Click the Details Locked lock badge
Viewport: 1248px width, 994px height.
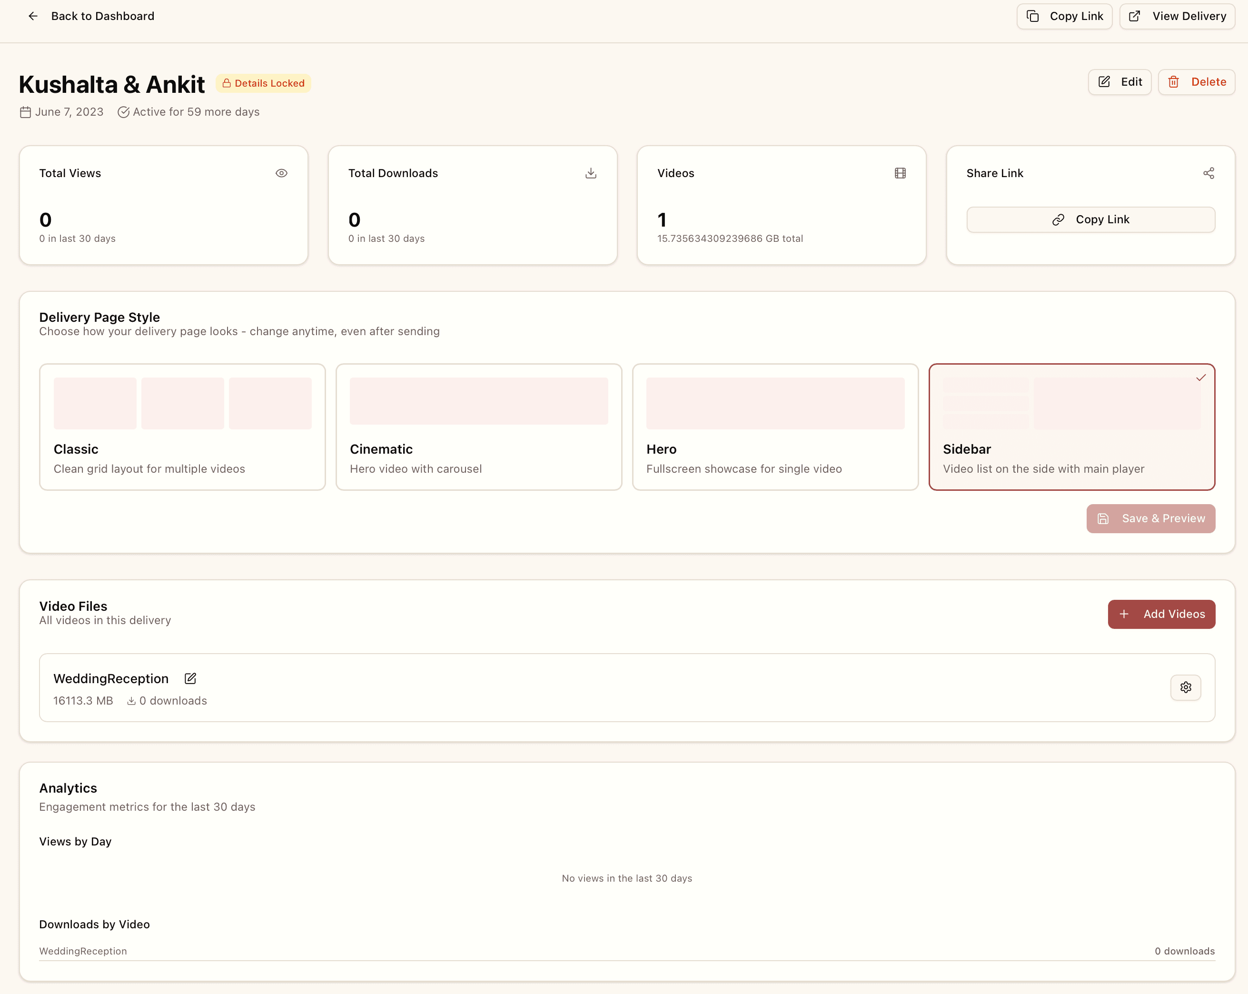263,83
